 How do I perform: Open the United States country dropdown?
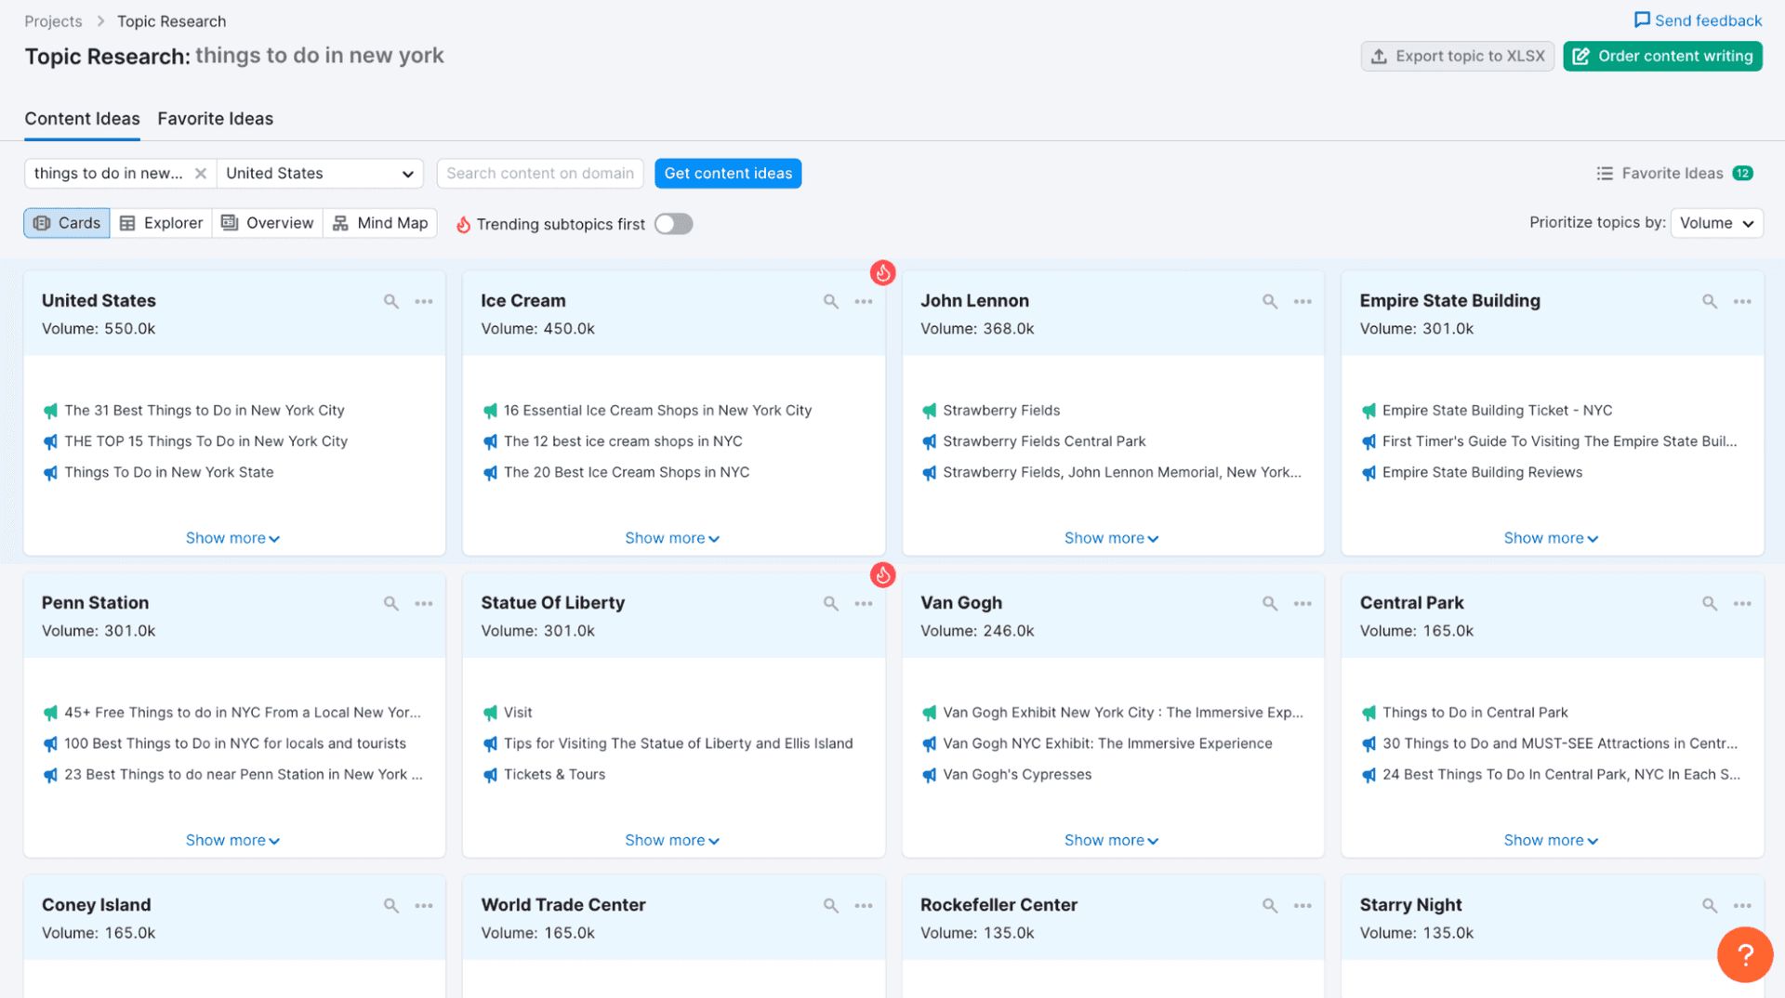[320, 173]
